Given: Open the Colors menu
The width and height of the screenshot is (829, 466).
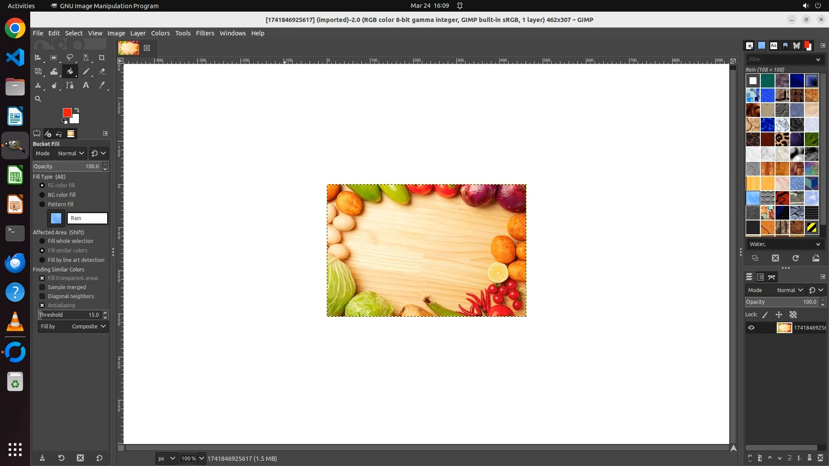Looking at the screenshot, I should [160, 33].
